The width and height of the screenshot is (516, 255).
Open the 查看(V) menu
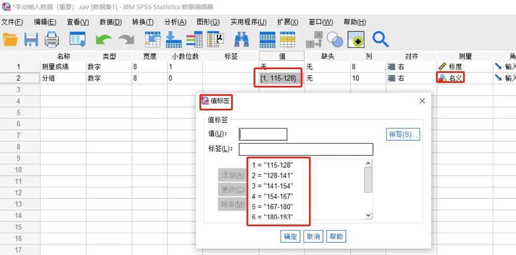[x=78, y=22]
